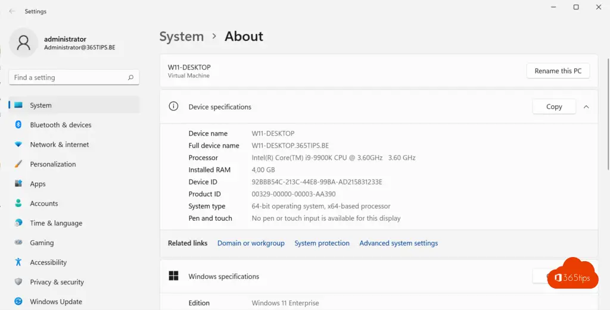
Task: Open the System settings category
Action: coord(74,105)
